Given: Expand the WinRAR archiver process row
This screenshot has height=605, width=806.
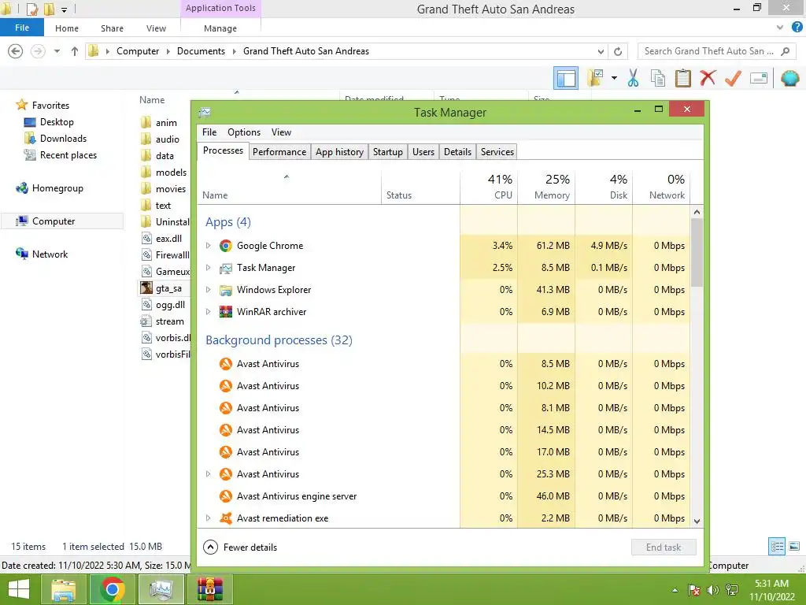Looking at the screenshot, I should tap(208, 312).
